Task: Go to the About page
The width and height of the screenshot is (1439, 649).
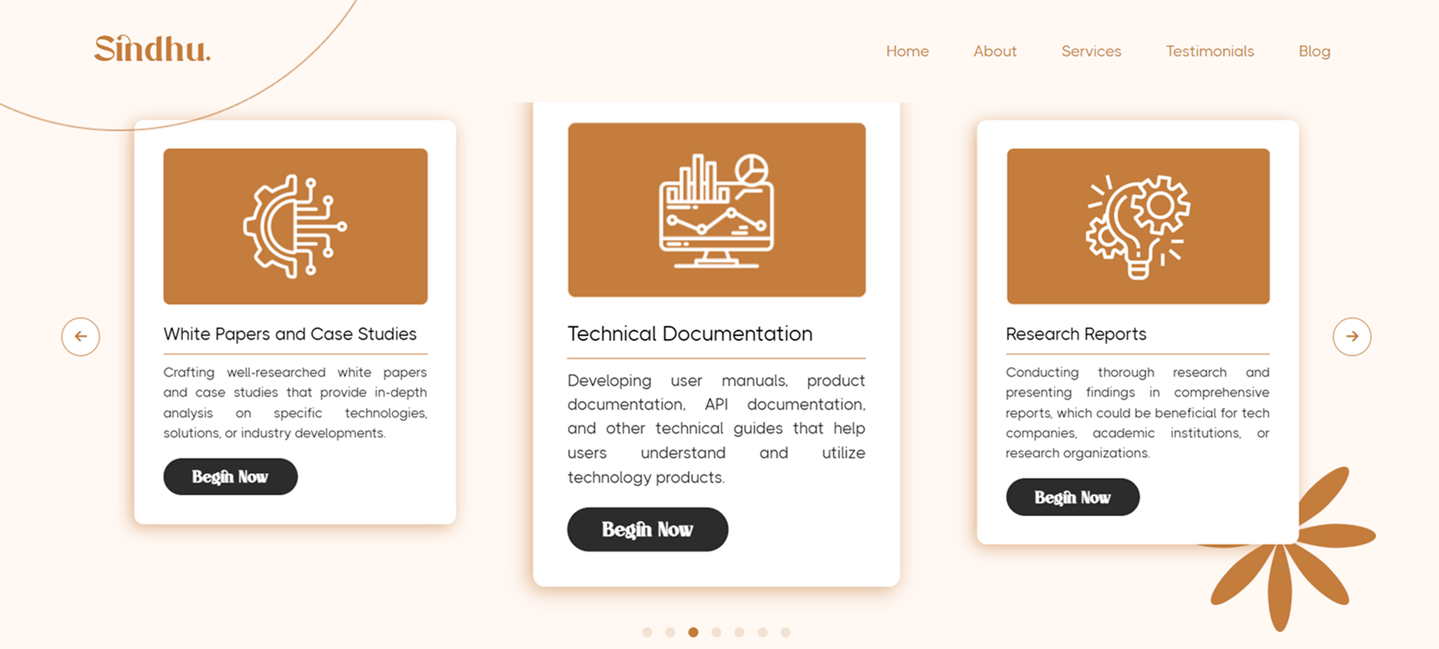Action: click(x=995, y=52)
